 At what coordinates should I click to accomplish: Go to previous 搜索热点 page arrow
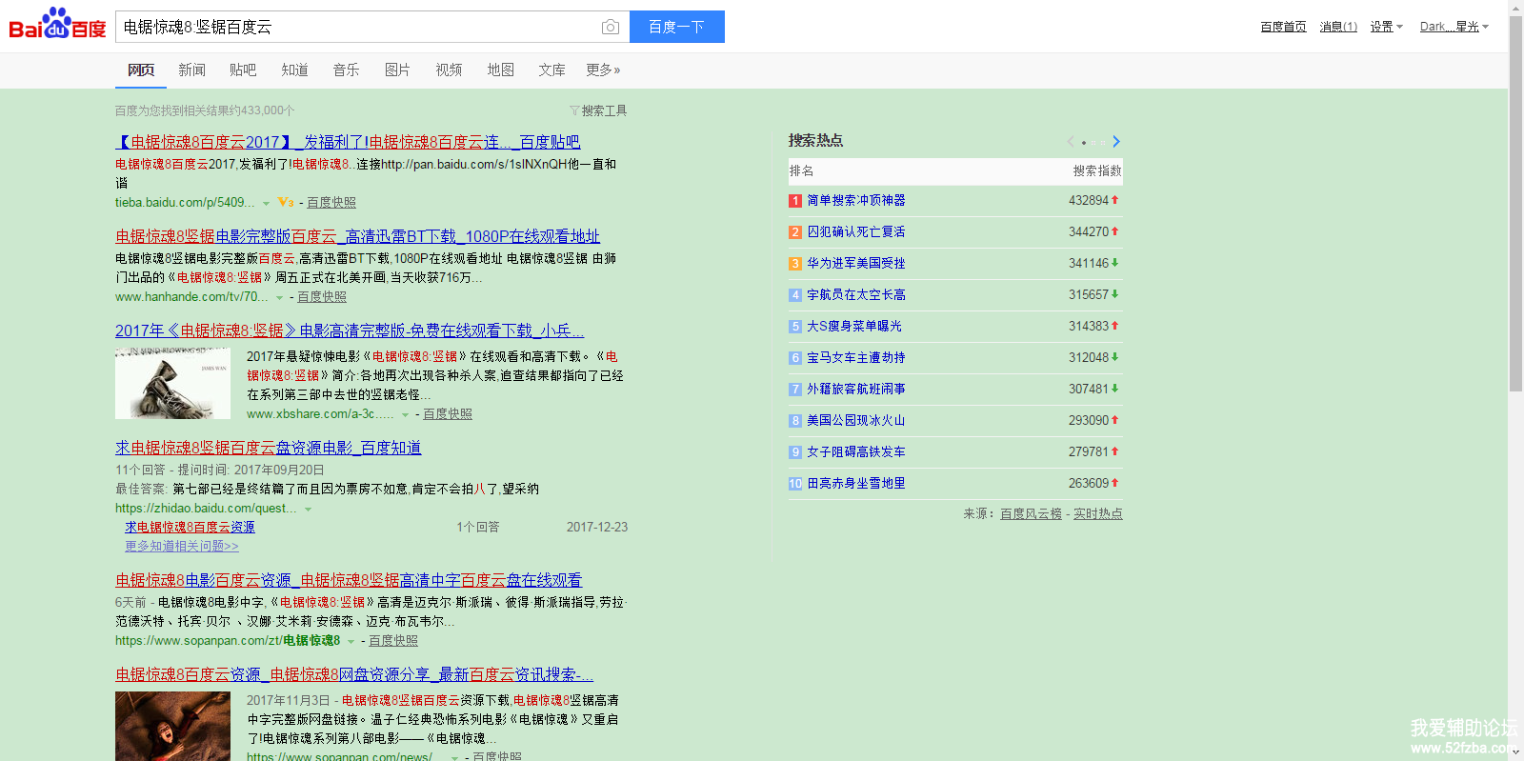click(1071, 142)
